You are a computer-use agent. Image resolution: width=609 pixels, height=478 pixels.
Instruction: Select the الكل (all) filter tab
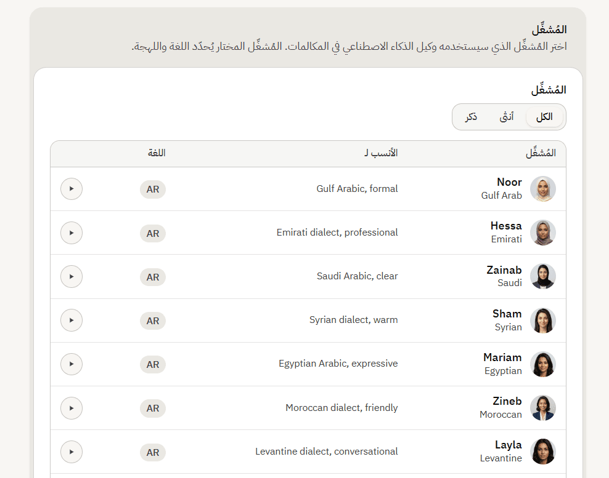click(544, 117)
